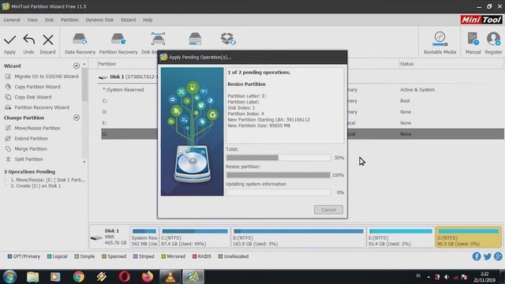Click the Updating system information progress bar
505x284 pixels.
click(x=279, y=192)
